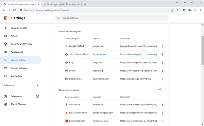Click the brickmerge.com favicon

pyautogui.click(x=66, y=121)
